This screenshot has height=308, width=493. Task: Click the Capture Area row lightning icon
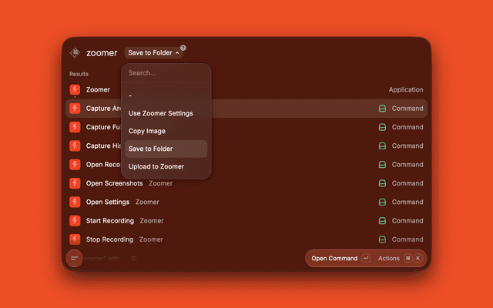(x=75, y=109)
